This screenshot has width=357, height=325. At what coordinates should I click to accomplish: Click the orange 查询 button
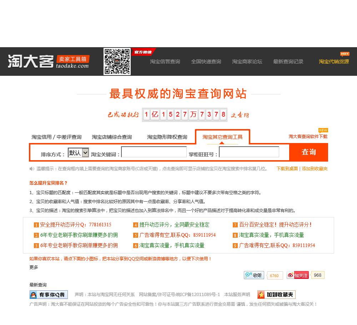308,152
